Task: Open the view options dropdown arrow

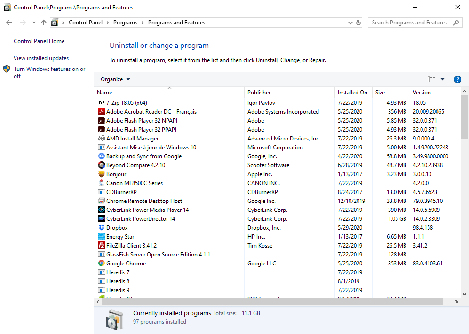Action: pyautogui.click(x=442, y=79)
